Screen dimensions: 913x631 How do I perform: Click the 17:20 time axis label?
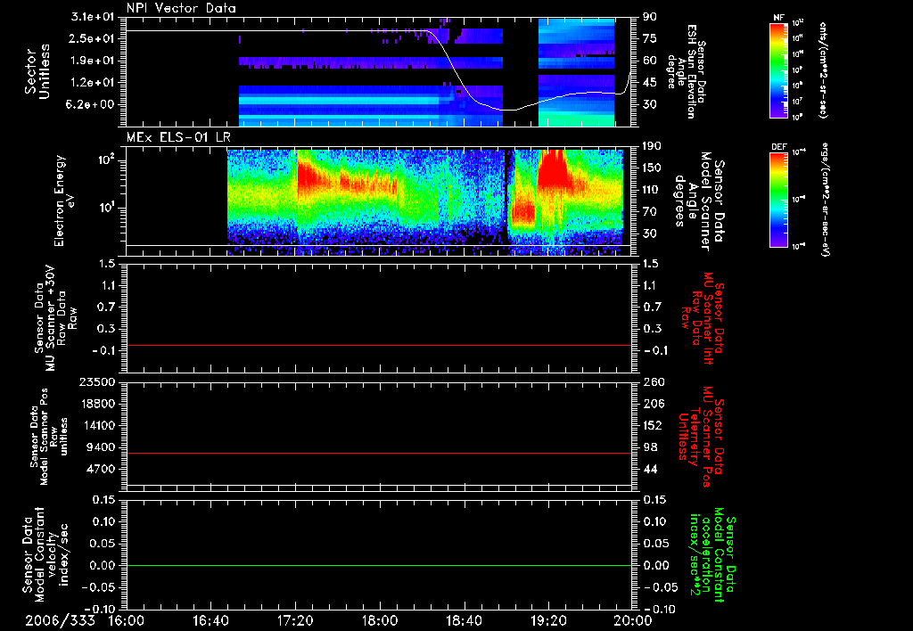pyautogui.click(x=295, y=620)
